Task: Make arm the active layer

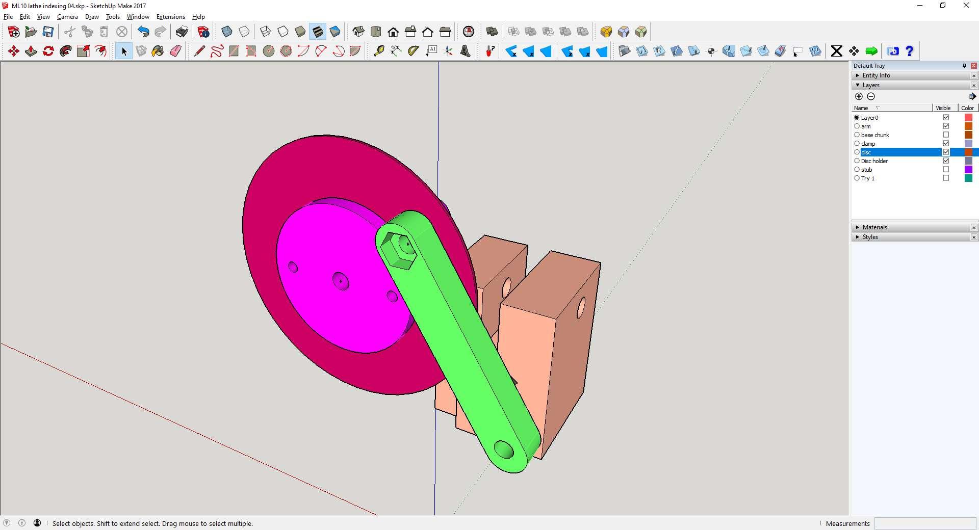Action: click(857, 126)
